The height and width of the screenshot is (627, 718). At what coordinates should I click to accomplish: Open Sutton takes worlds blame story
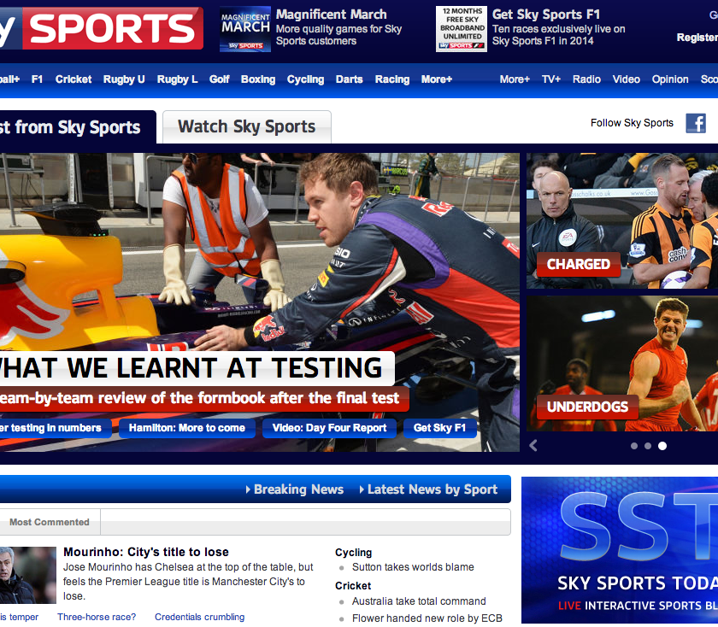(x=413, y=567)
